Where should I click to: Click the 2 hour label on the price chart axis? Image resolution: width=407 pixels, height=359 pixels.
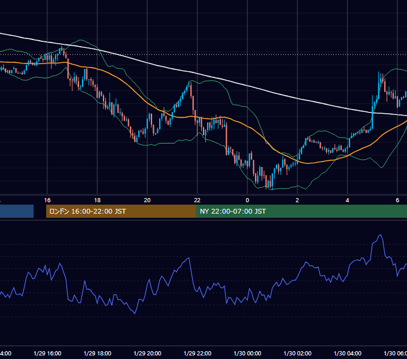click(297, 200)
